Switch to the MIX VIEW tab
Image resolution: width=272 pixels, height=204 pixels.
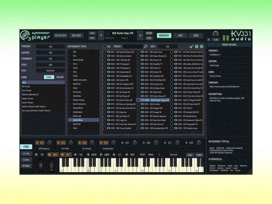tap(76, 35)
